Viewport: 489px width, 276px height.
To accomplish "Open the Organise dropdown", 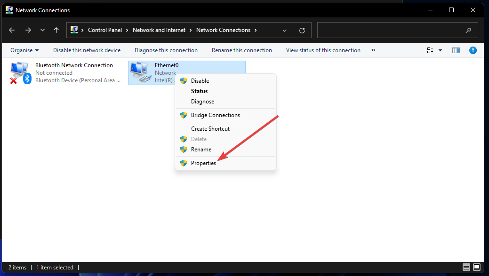I will click(x=24, y=50).
